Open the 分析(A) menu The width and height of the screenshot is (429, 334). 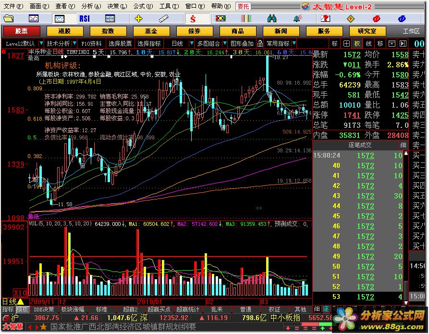coord(91,6)
